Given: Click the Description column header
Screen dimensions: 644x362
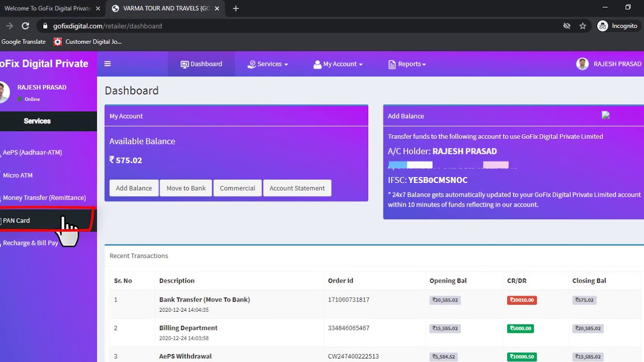Looking at the screenshot, I should pos(177,281).
